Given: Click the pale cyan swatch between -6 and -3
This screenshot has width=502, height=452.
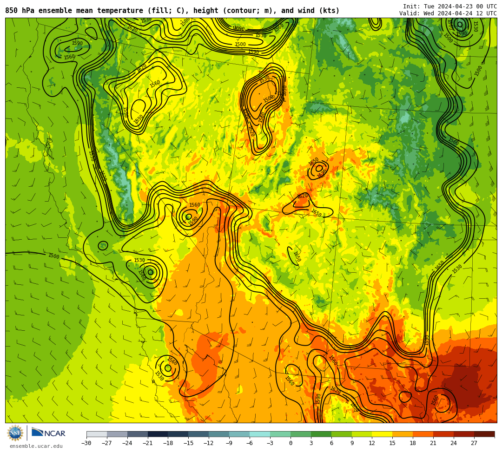Looking at the screenshot, I should click(x=260, y=434).
